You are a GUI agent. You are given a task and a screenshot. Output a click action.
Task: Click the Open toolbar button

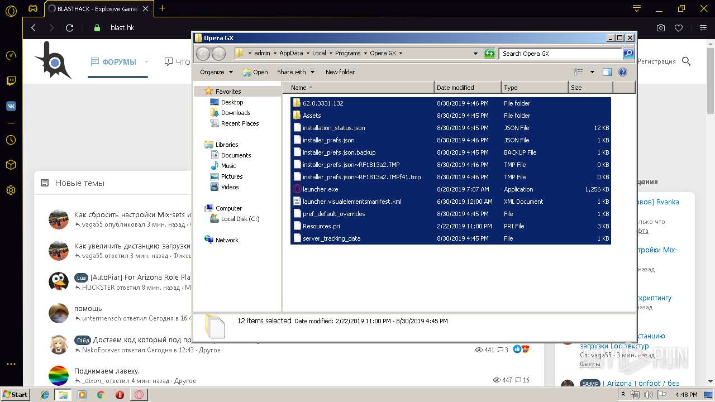255,72
